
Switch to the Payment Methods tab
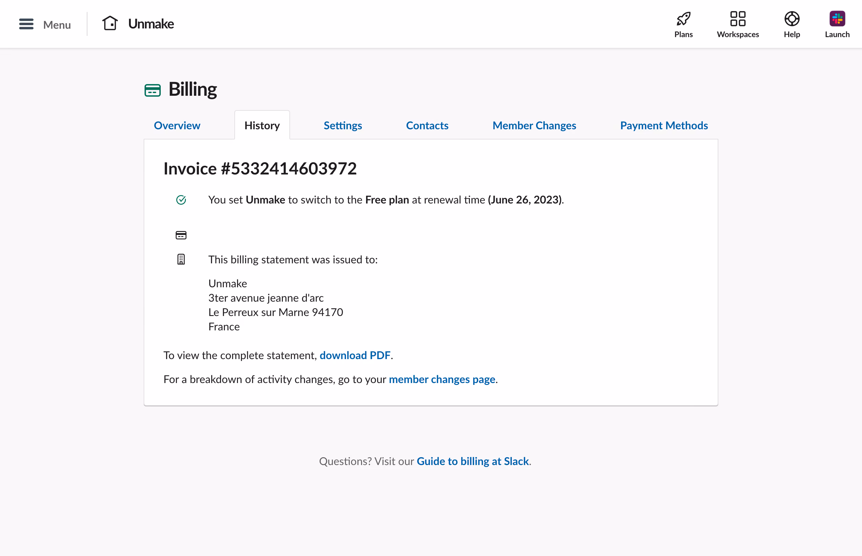pos(664,126)
